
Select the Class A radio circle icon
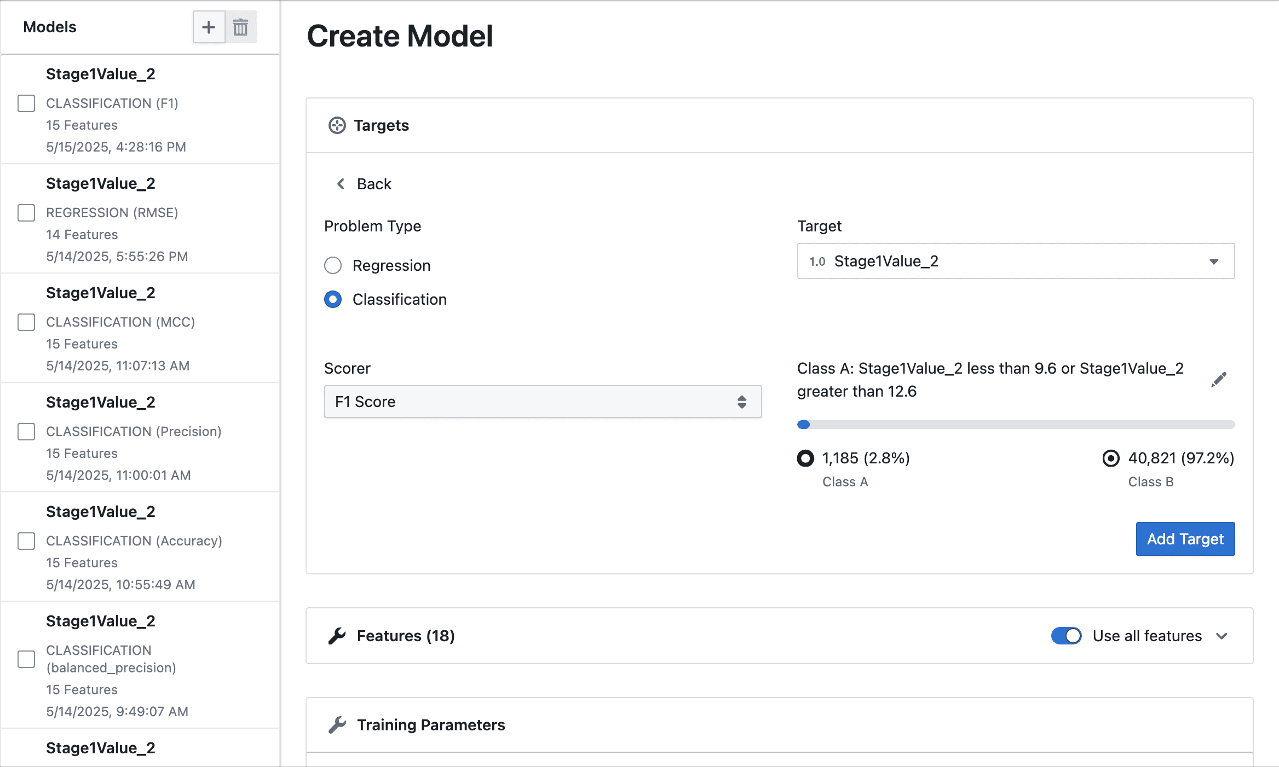(x=805, y=458)
